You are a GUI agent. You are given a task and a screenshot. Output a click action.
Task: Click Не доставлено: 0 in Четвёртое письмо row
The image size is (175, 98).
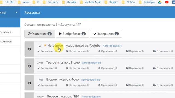(77, 51)
